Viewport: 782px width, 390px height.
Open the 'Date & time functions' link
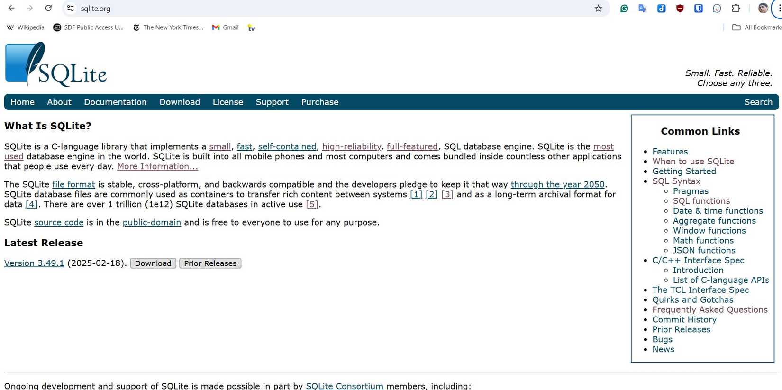[718, 211]
